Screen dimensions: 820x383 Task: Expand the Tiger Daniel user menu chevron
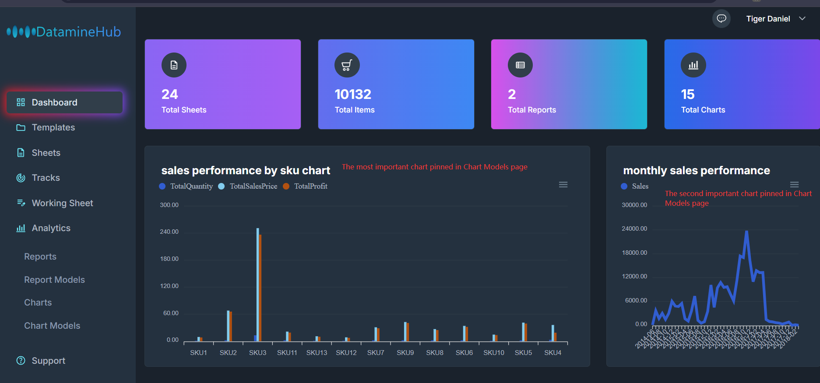click(x=802, y=18)
